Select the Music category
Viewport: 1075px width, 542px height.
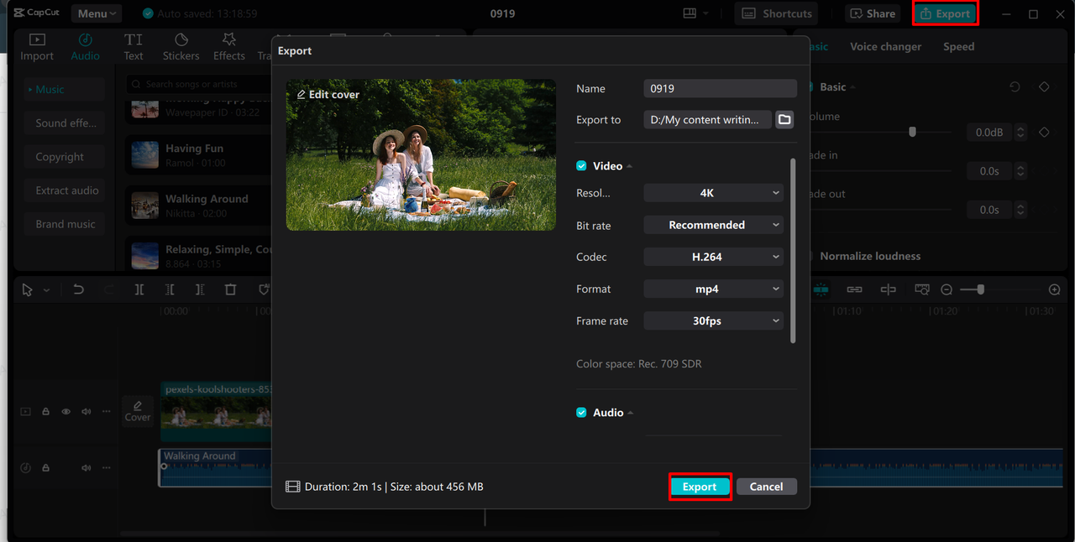[65, 89]
